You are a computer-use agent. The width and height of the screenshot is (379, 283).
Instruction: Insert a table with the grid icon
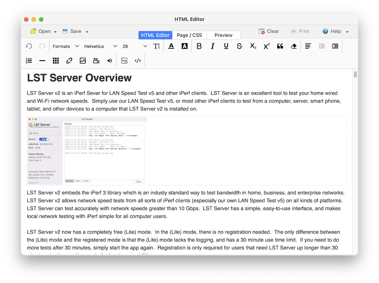tap(56, 61)
